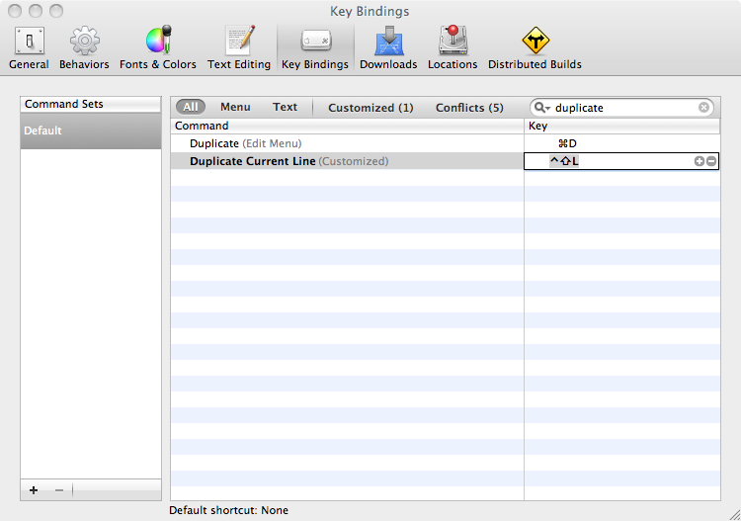Open Text Editing preferences
The height and width of the screenshot is (521, 741).
[x=239, y=48]
